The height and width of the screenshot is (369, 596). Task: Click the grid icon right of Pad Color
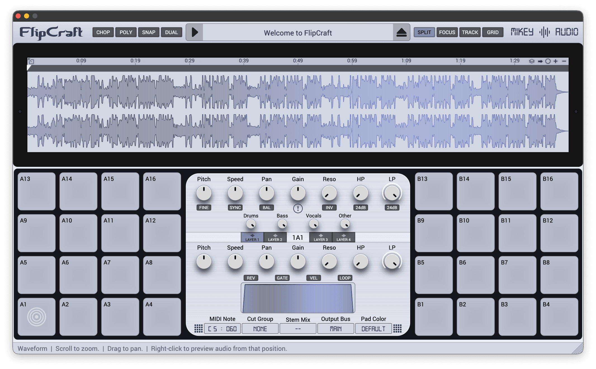397,328
